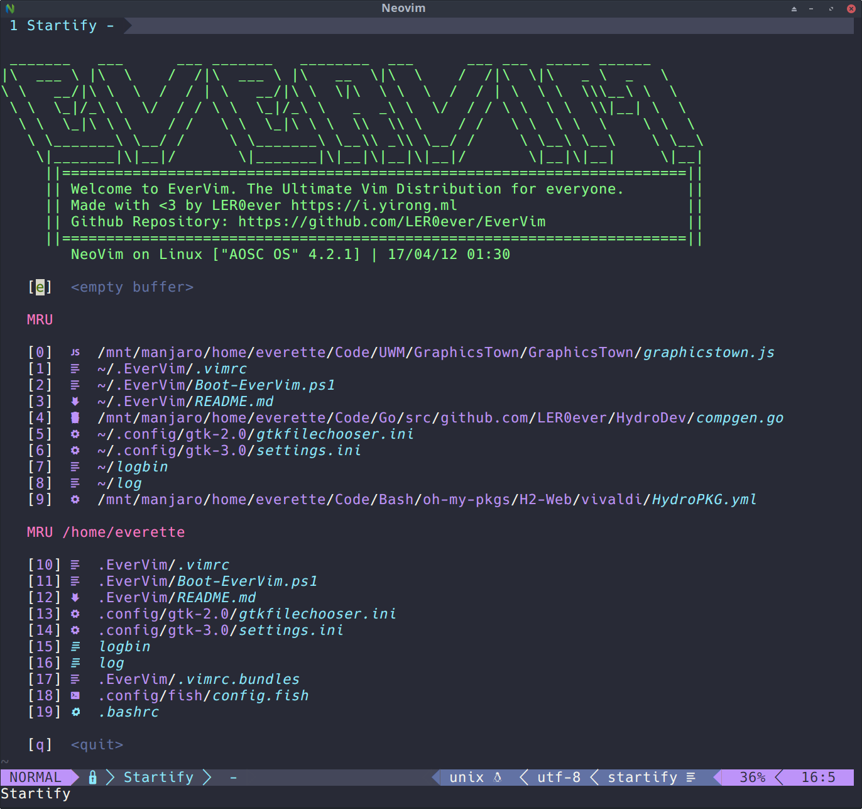Open .EverVim/.vimrc.bundles in row [17]
This screenshot has height=809, width=862.
pos(199,680)
